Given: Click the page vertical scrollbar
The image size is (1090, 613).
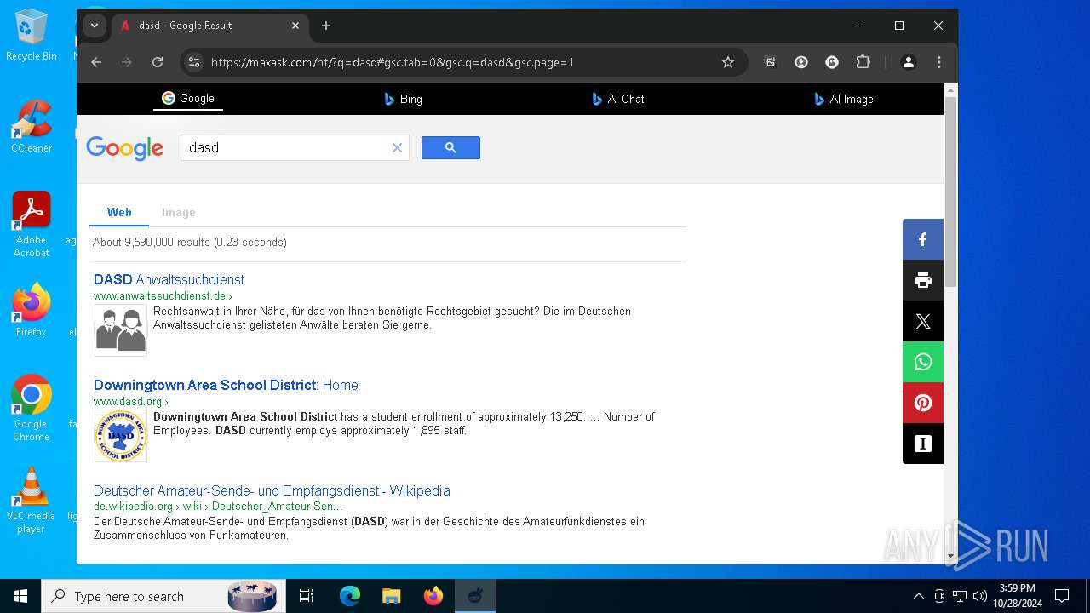Looking at the screenshot, I should pos(951,192).
